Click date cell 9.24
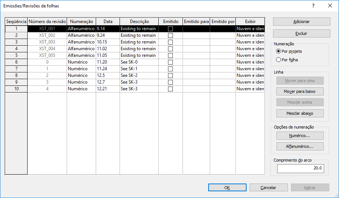This screenshot has width=339, height=198. [x=108, y=35]
